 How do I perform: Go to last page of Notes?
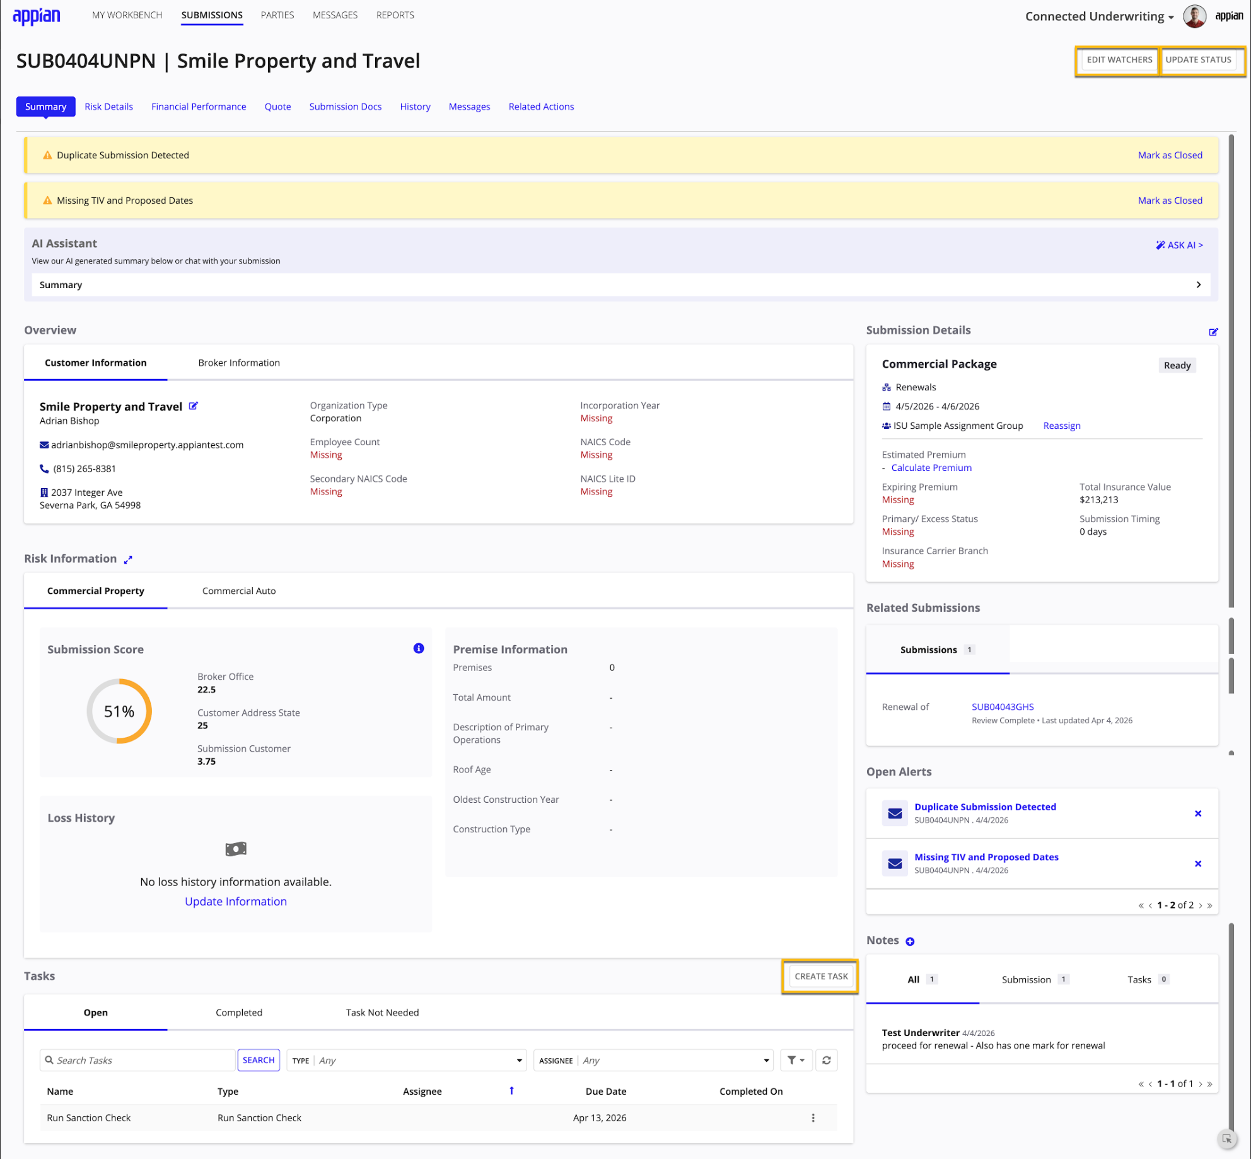[x=1210, y=1084]
